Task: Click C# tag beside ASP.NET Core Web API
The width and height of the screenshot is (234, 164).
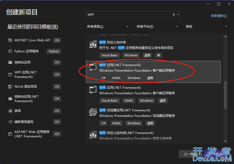Action: pyautogui.click(x=57, y=40)
